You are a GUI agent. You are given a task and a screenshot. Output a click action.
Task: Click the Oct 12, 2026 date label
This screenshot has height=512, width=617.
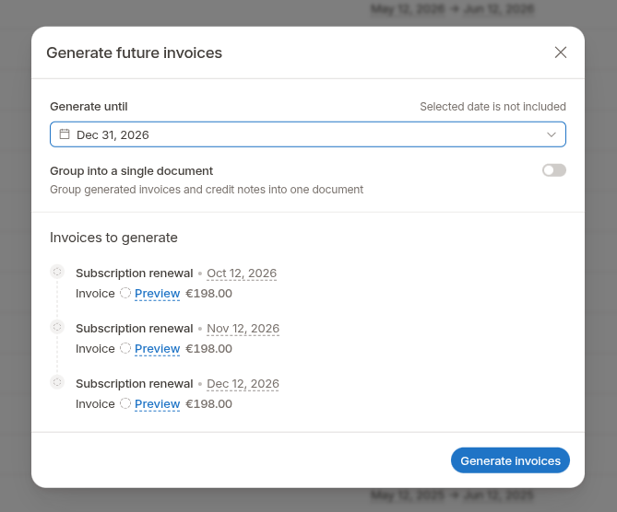tap(242, 273)
